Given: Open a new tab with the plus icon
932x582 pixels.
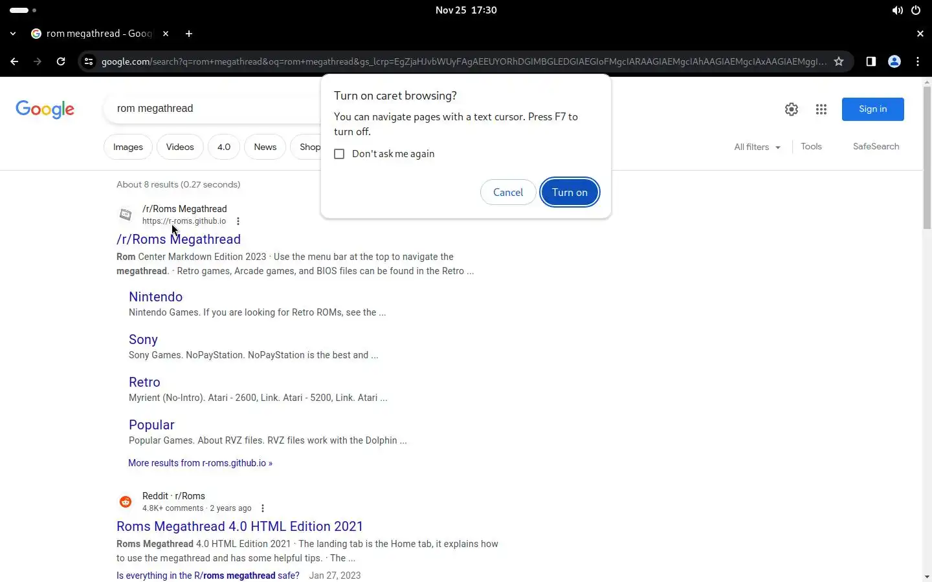Looking at the screenshot, I should coord(189,34).
